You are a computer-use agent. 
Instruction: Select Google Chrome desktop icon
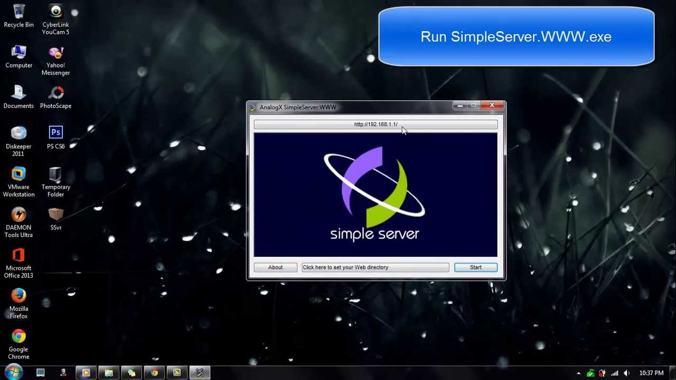click(18, 345)
